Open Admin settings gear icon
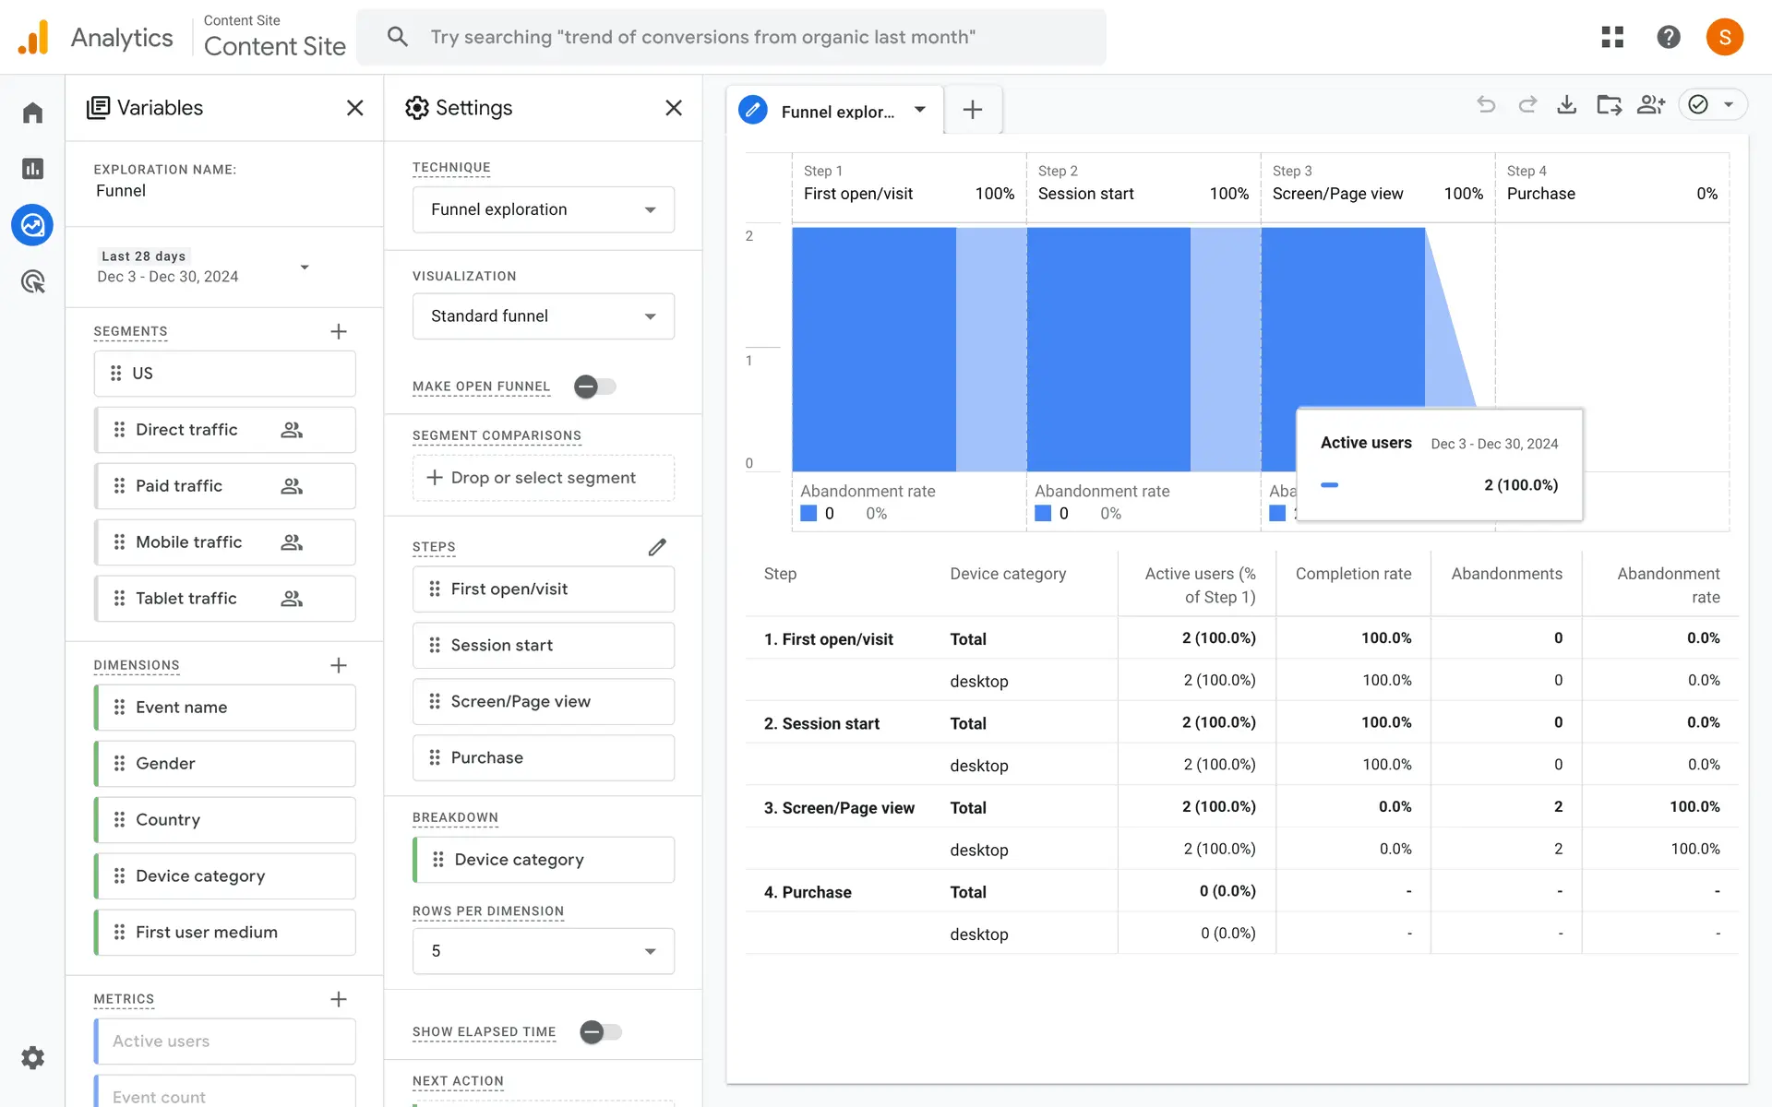1772x1107 pixels. (x=33, y=1057)
